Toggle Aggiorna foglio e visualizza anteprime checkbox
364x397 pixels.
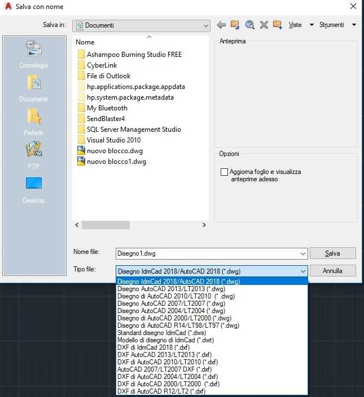point(224,172)
